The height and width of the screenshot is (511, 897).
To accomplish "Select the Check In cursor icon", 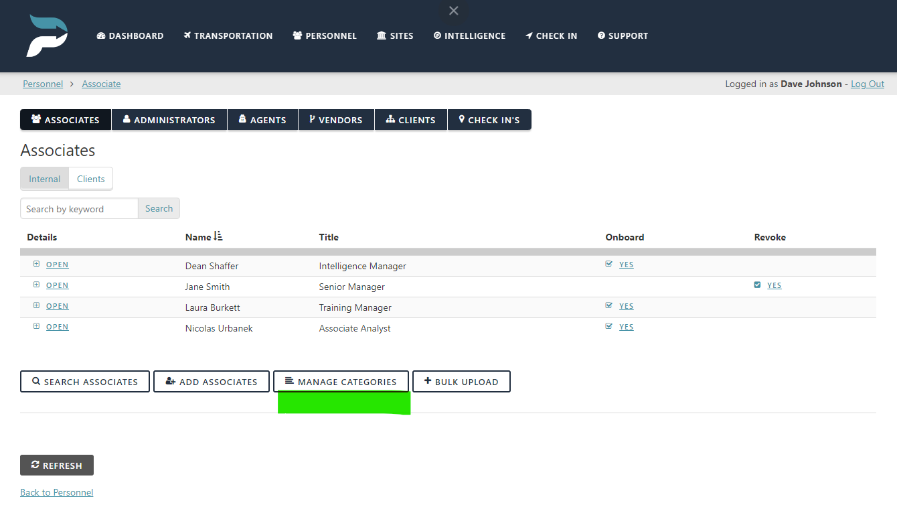I will (531, 35).
